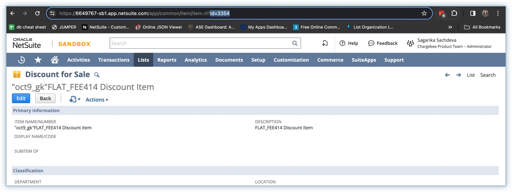Expand the Actions dropdown menu

(97, 100)
